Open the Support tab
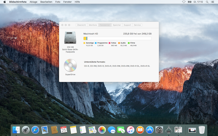Viewport: 218px width, 136px height. [x=127, y=25]
